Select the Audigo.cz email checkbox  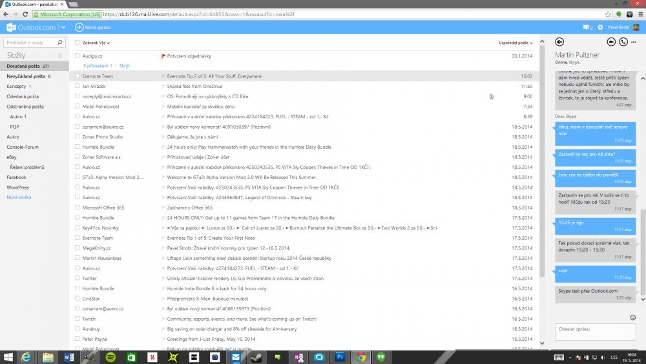pyautogui.click(x=77, y=55)
